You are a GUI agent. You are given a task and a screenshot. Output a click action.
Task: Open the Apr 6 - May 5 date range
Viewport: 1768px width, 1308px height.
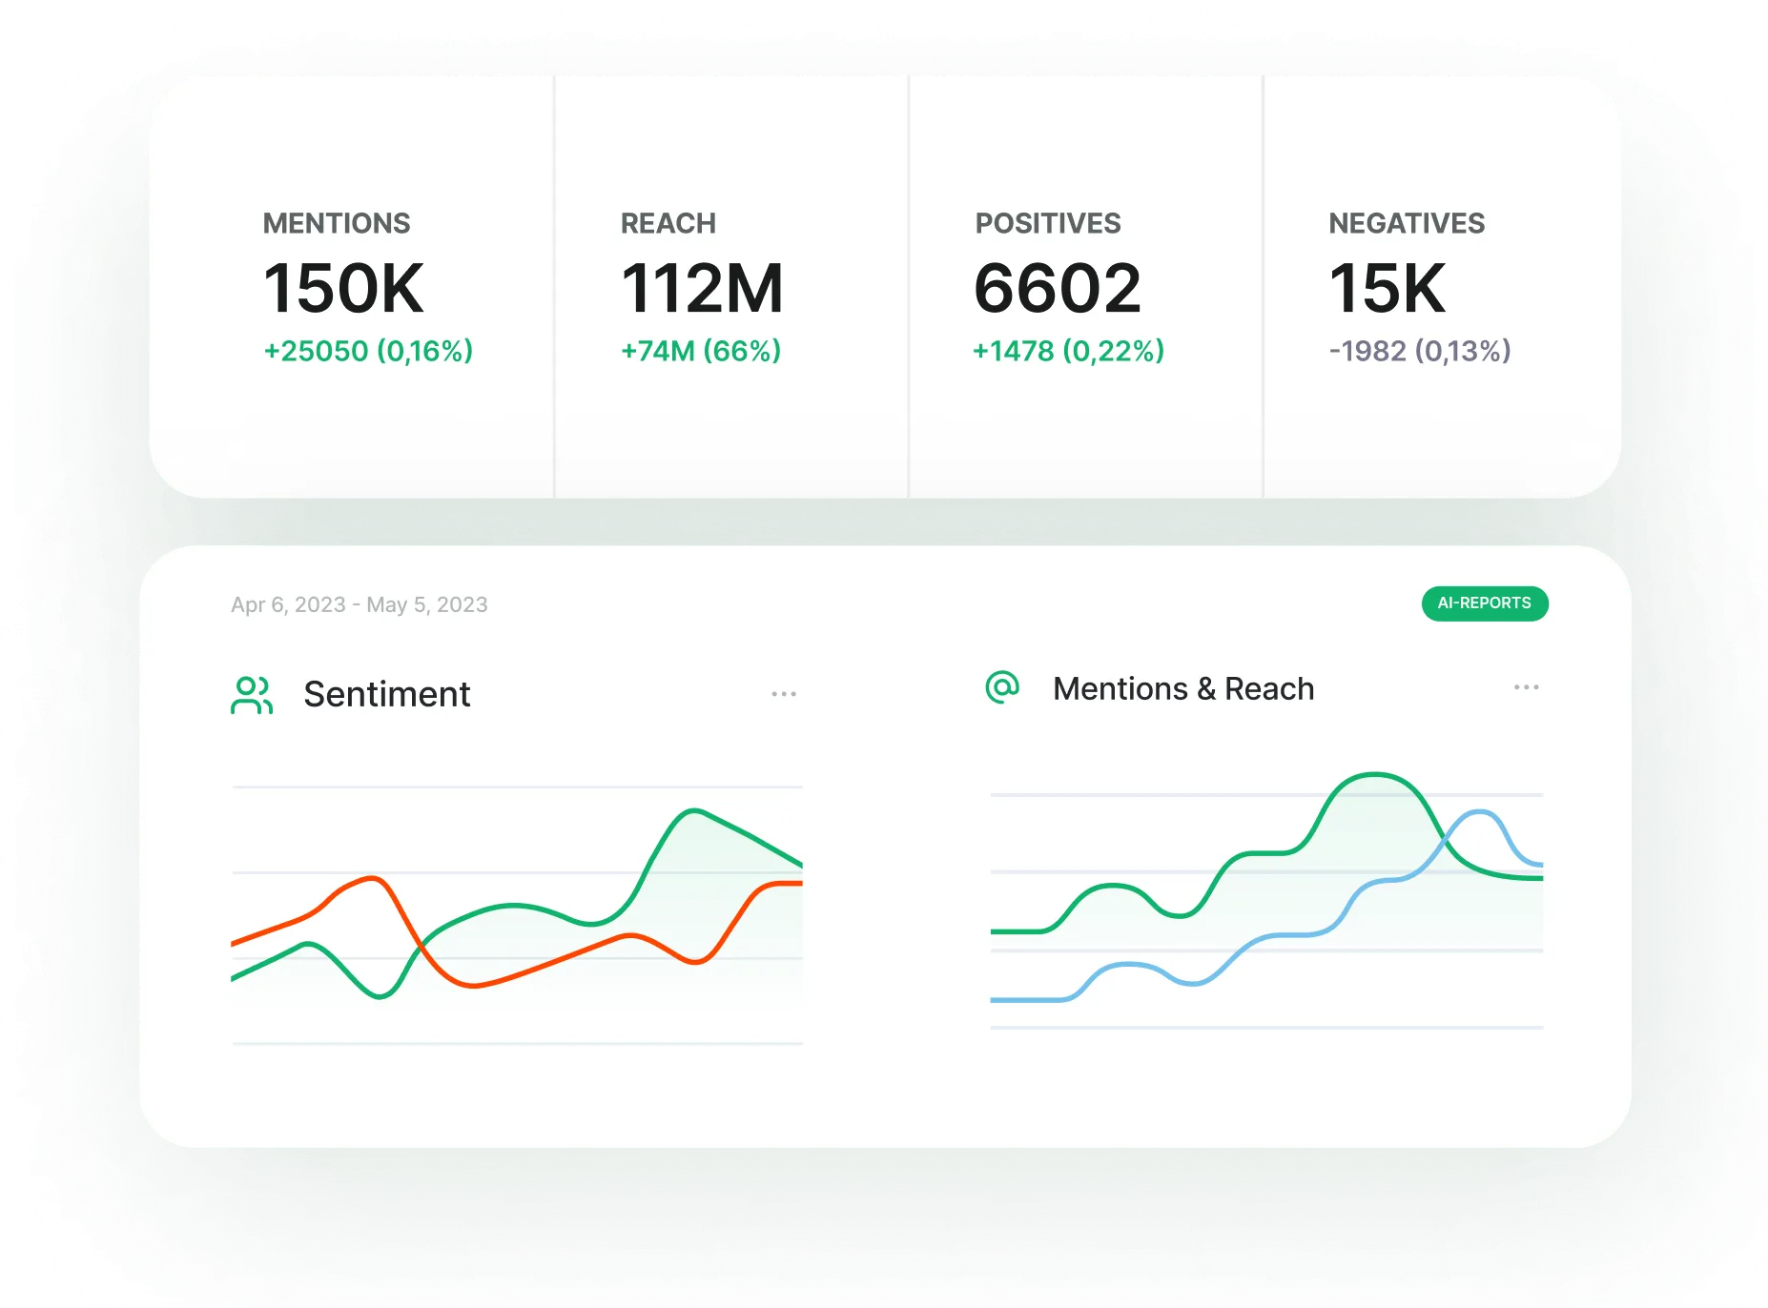(x=359, y=605)
